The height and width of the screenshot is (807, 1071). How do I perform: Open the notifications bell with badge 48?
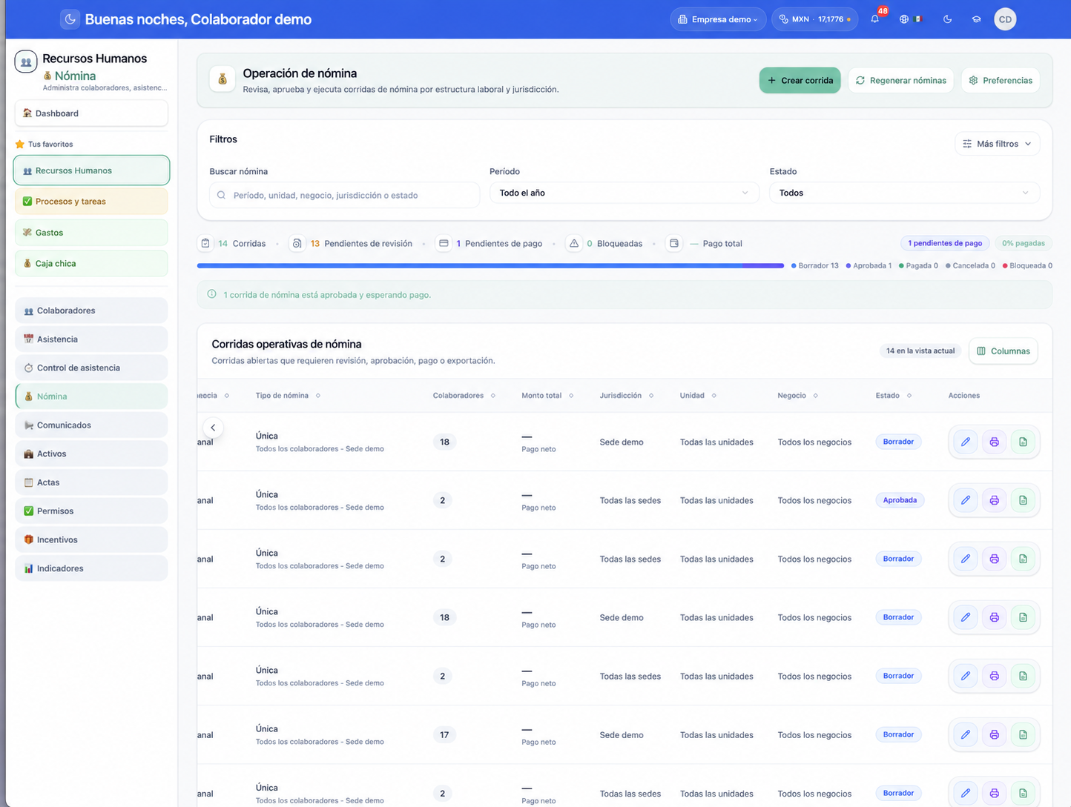tap(875, 19)
